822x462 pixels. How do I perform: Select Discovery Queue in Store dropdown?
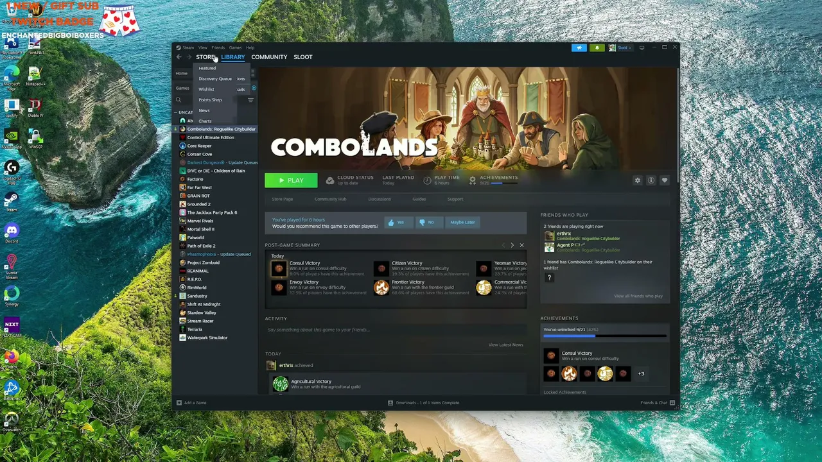click(x=214, y=79)
